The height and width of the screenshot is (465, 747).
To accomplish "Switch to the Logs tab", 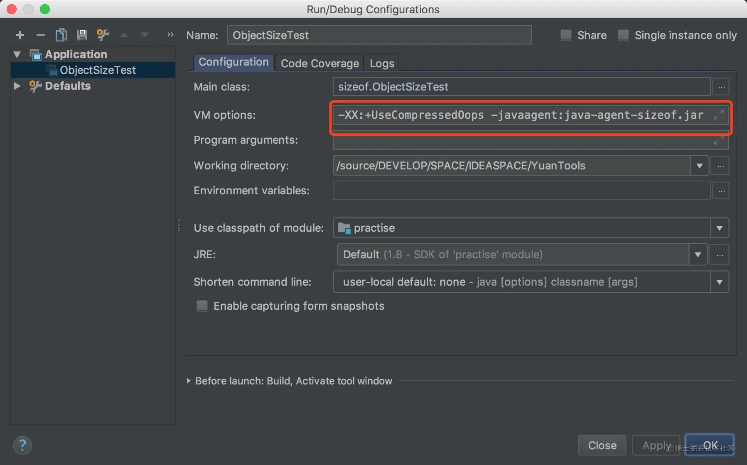I will click(x=382, y=63).
